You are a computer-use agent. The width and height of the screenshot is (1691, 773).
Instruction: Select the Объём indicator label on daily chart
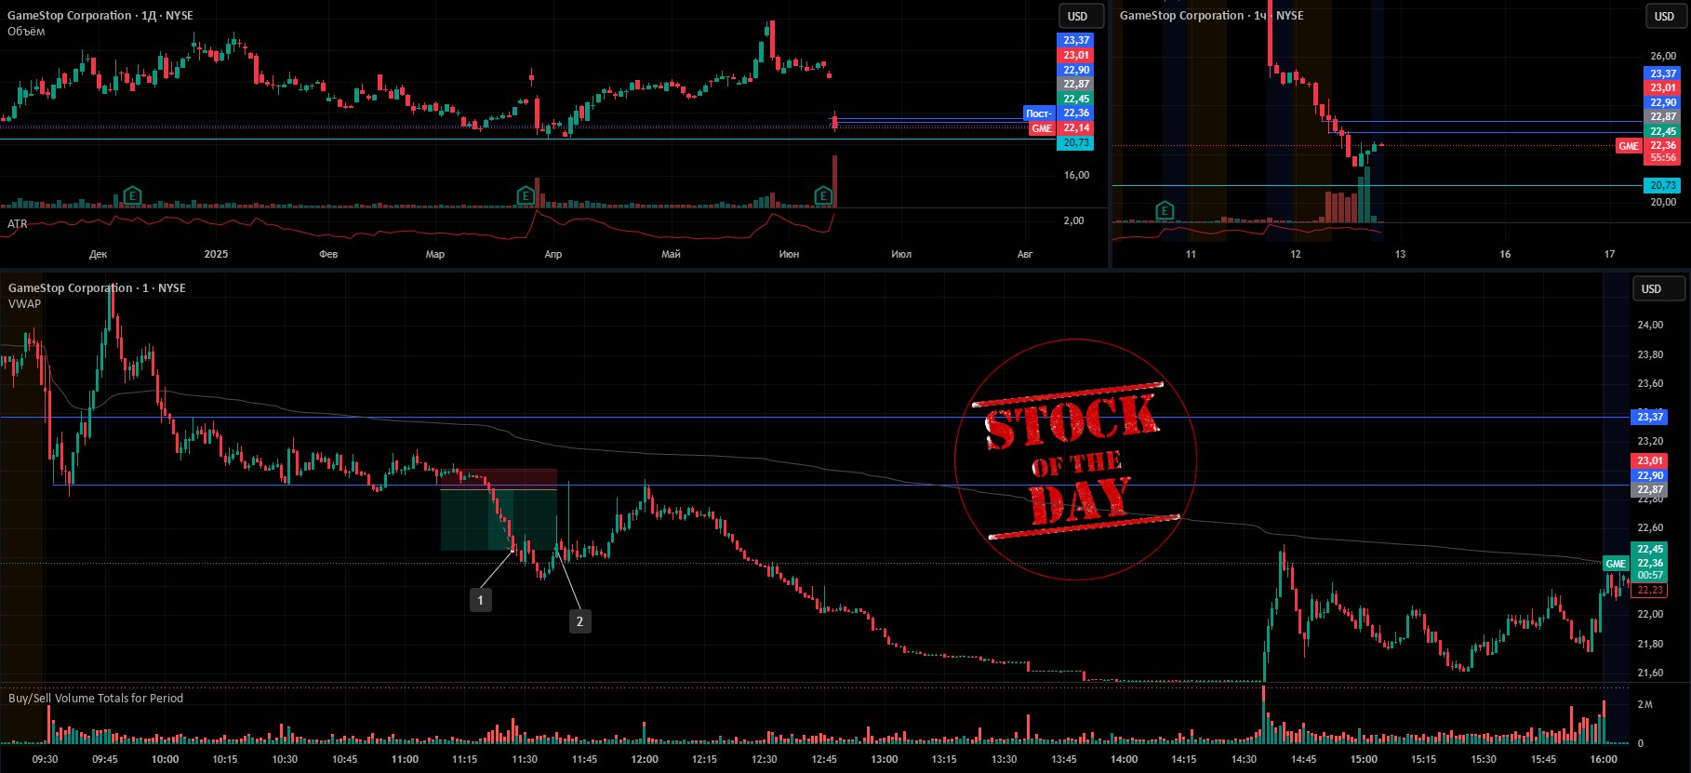26,32
